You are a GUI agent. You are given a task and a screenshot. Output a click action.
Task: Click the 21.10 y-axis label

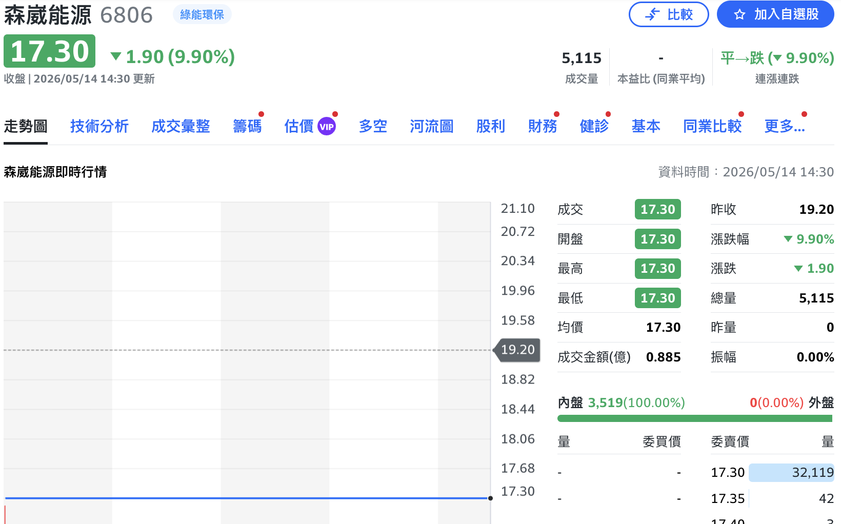click(x=517, y=209)
